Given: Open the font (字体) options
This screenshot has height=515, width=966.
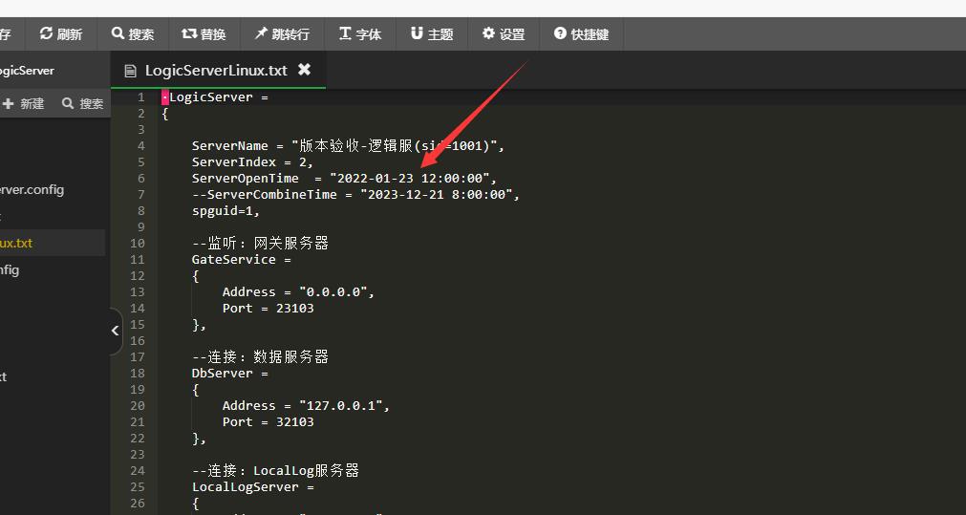Looking at the screenshot, I should pyautogui.click(x=359, y=34).
